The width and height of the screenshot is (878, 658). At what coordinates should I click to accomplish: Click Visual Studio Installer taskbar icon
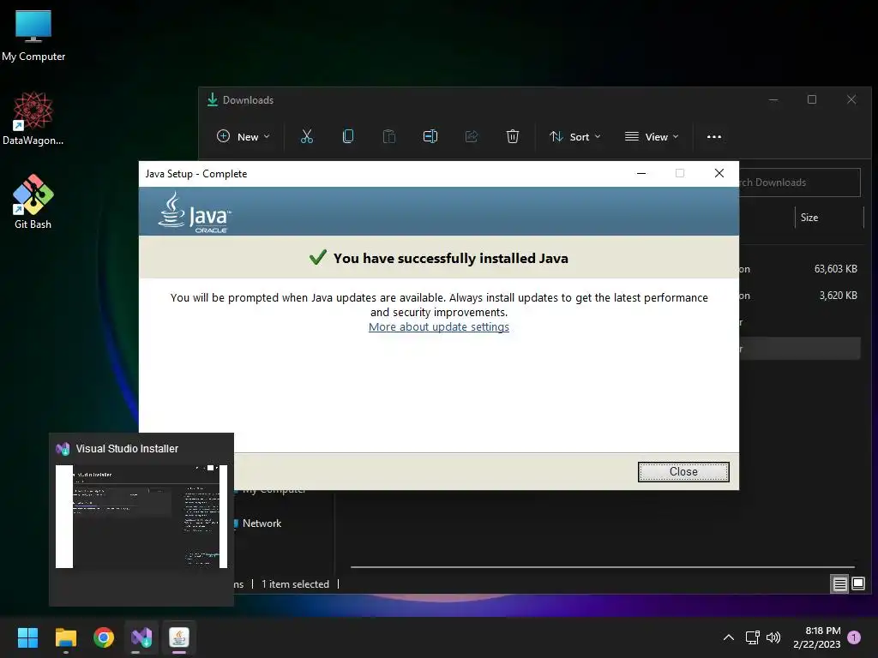coord(141,637)
